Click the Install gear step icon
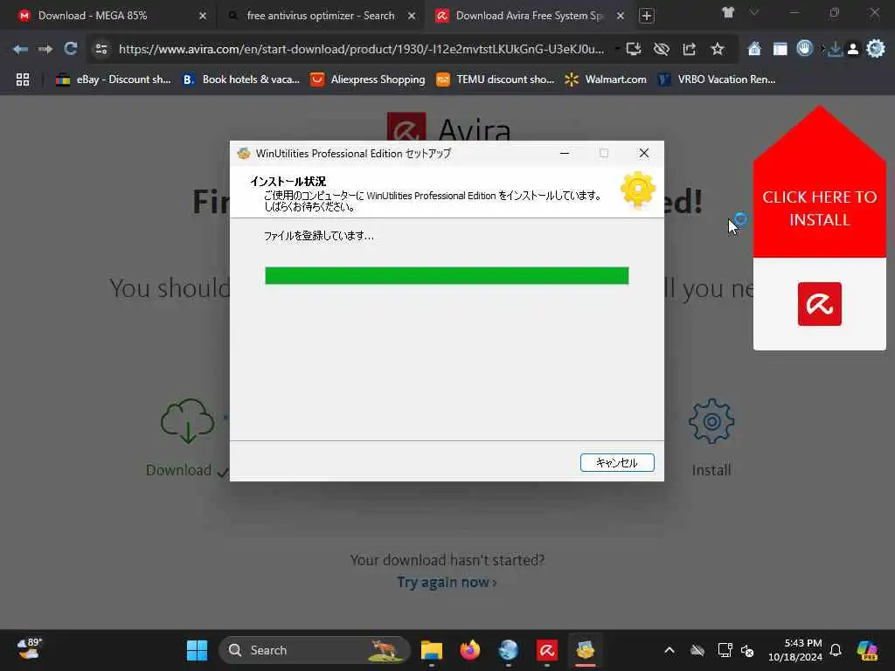The height and width of the screenshot is (671, 895). point(711,422)
